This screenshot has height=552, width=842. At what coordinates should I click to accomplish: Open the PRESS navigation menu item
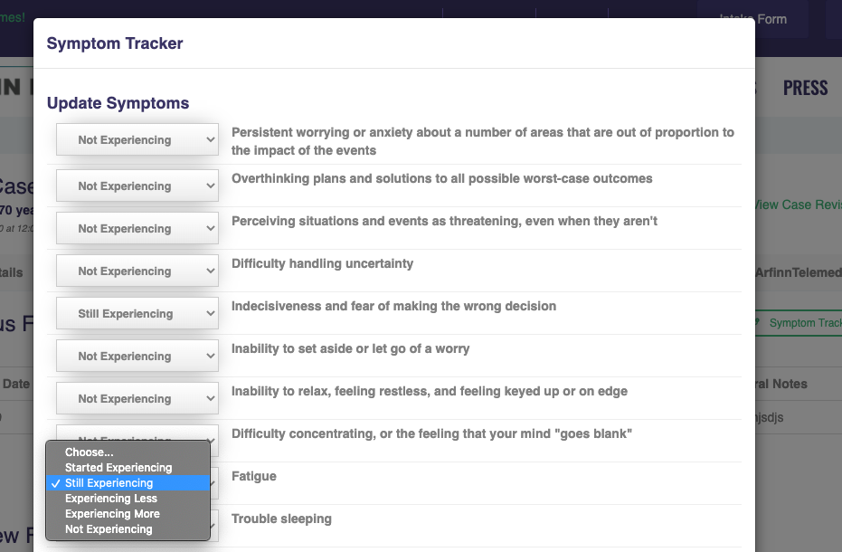tap(805, 88)
